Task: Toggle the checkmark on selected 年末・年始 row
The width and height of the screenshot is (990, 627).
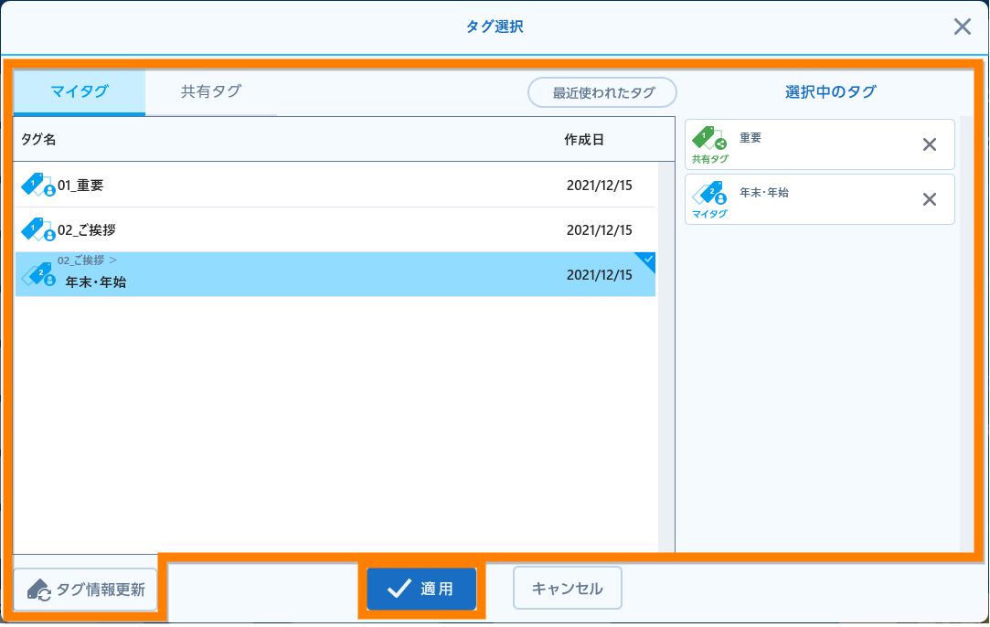Action: pyautogui.click(x=647, y=260)
